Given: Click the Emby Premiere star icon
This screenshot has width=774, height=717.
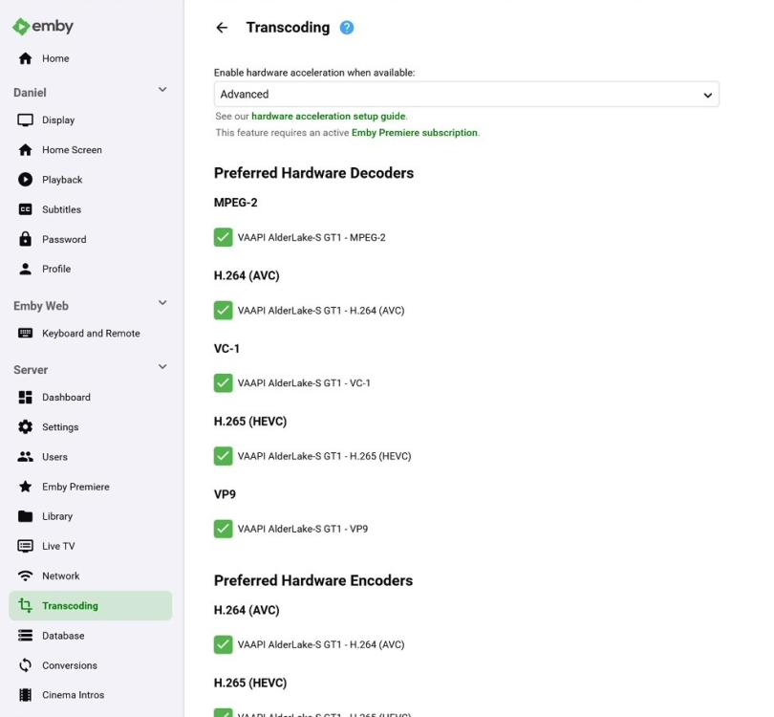Looking at the screenshot, I should tap(25, 487).
